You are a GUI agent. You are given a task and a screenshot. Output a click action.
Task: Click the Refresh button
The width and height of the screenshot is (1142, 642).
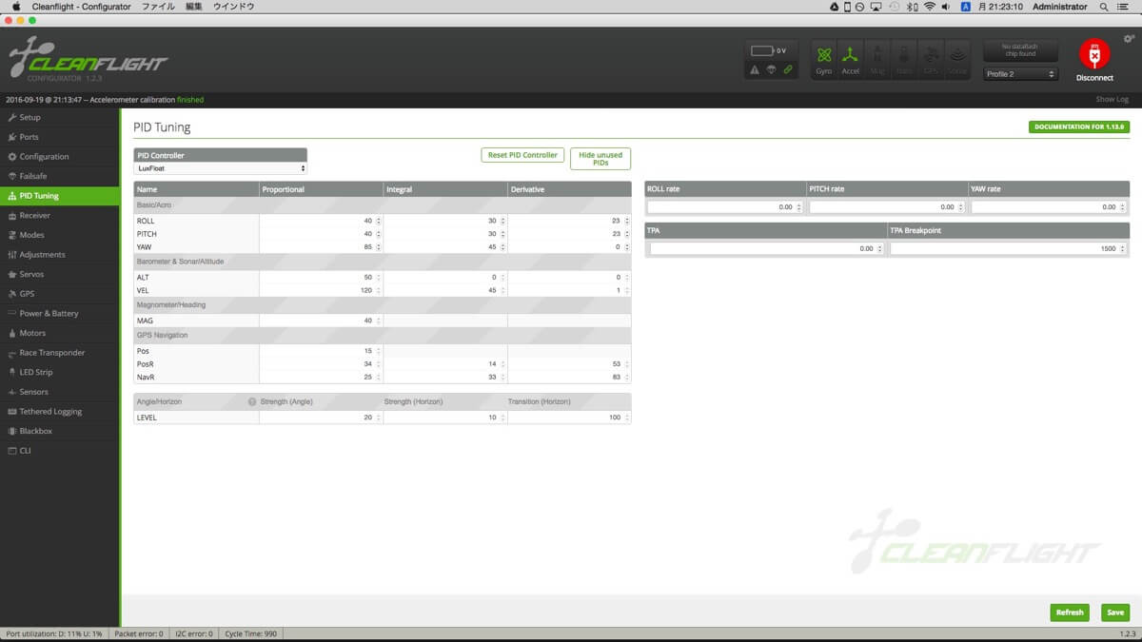point(1070,613)
